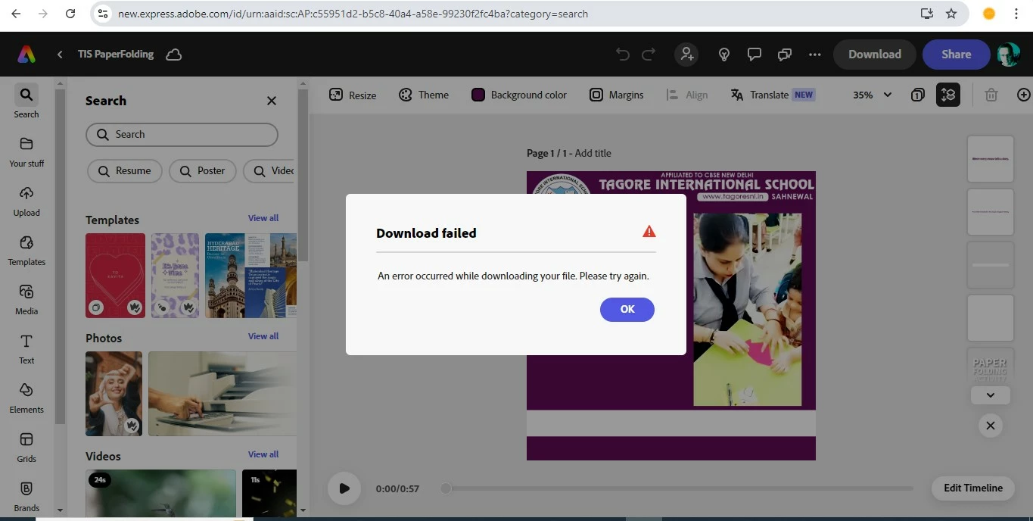Click the timeline playback progress slider
The image size is (1033, 521).
(679, 488)
